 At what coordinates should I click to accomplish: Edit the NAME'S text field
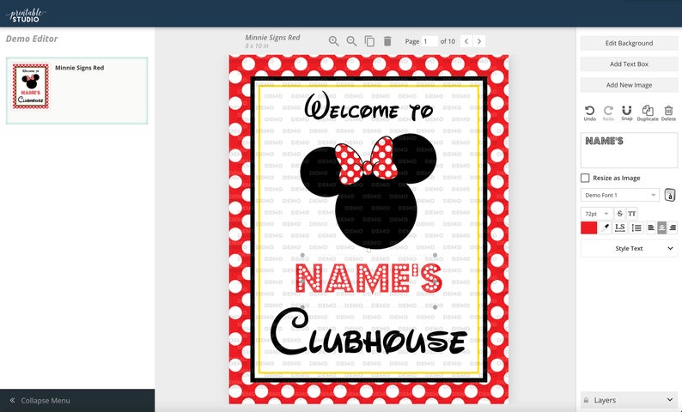629,150
